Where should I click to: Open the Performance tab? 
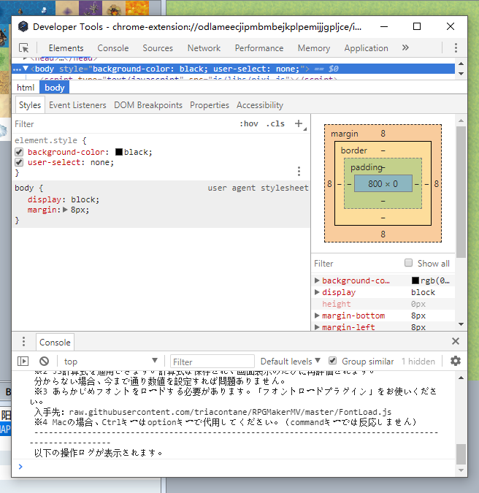coord(259,48)
